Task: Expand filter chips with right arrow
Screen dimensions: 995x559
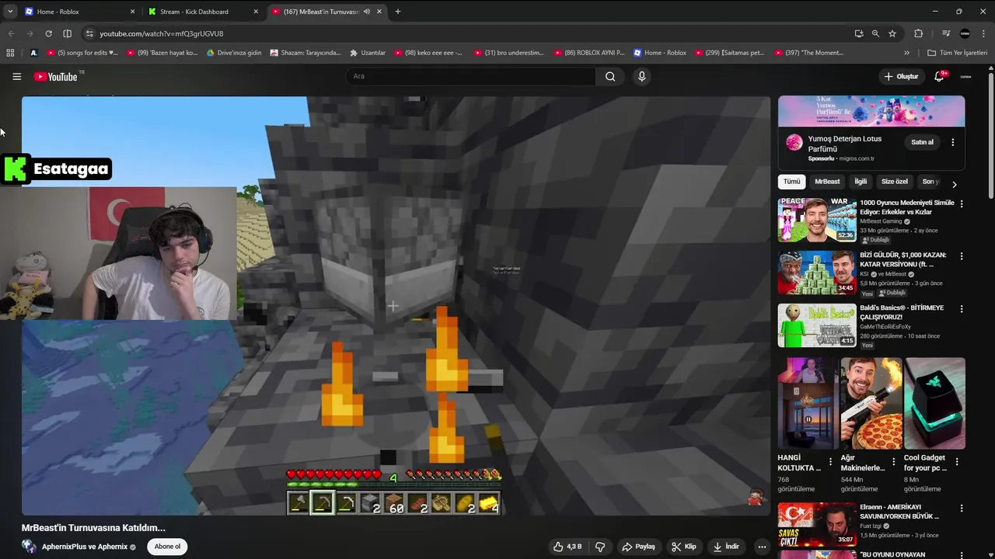Action: (x=954, y=184)
